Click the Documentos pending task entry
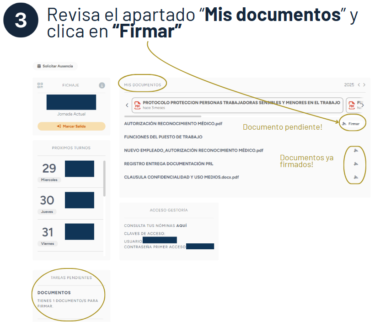The height and width of the screenshot is (326, 375). pyautogui.click(x=54, y=293)
